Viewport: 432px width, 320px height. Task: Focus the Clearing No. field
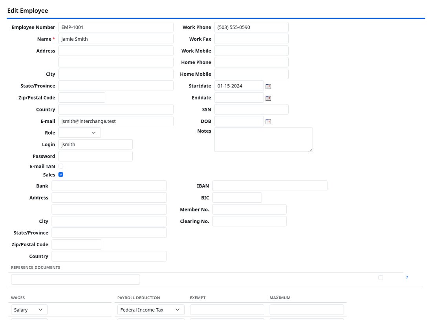249,221
